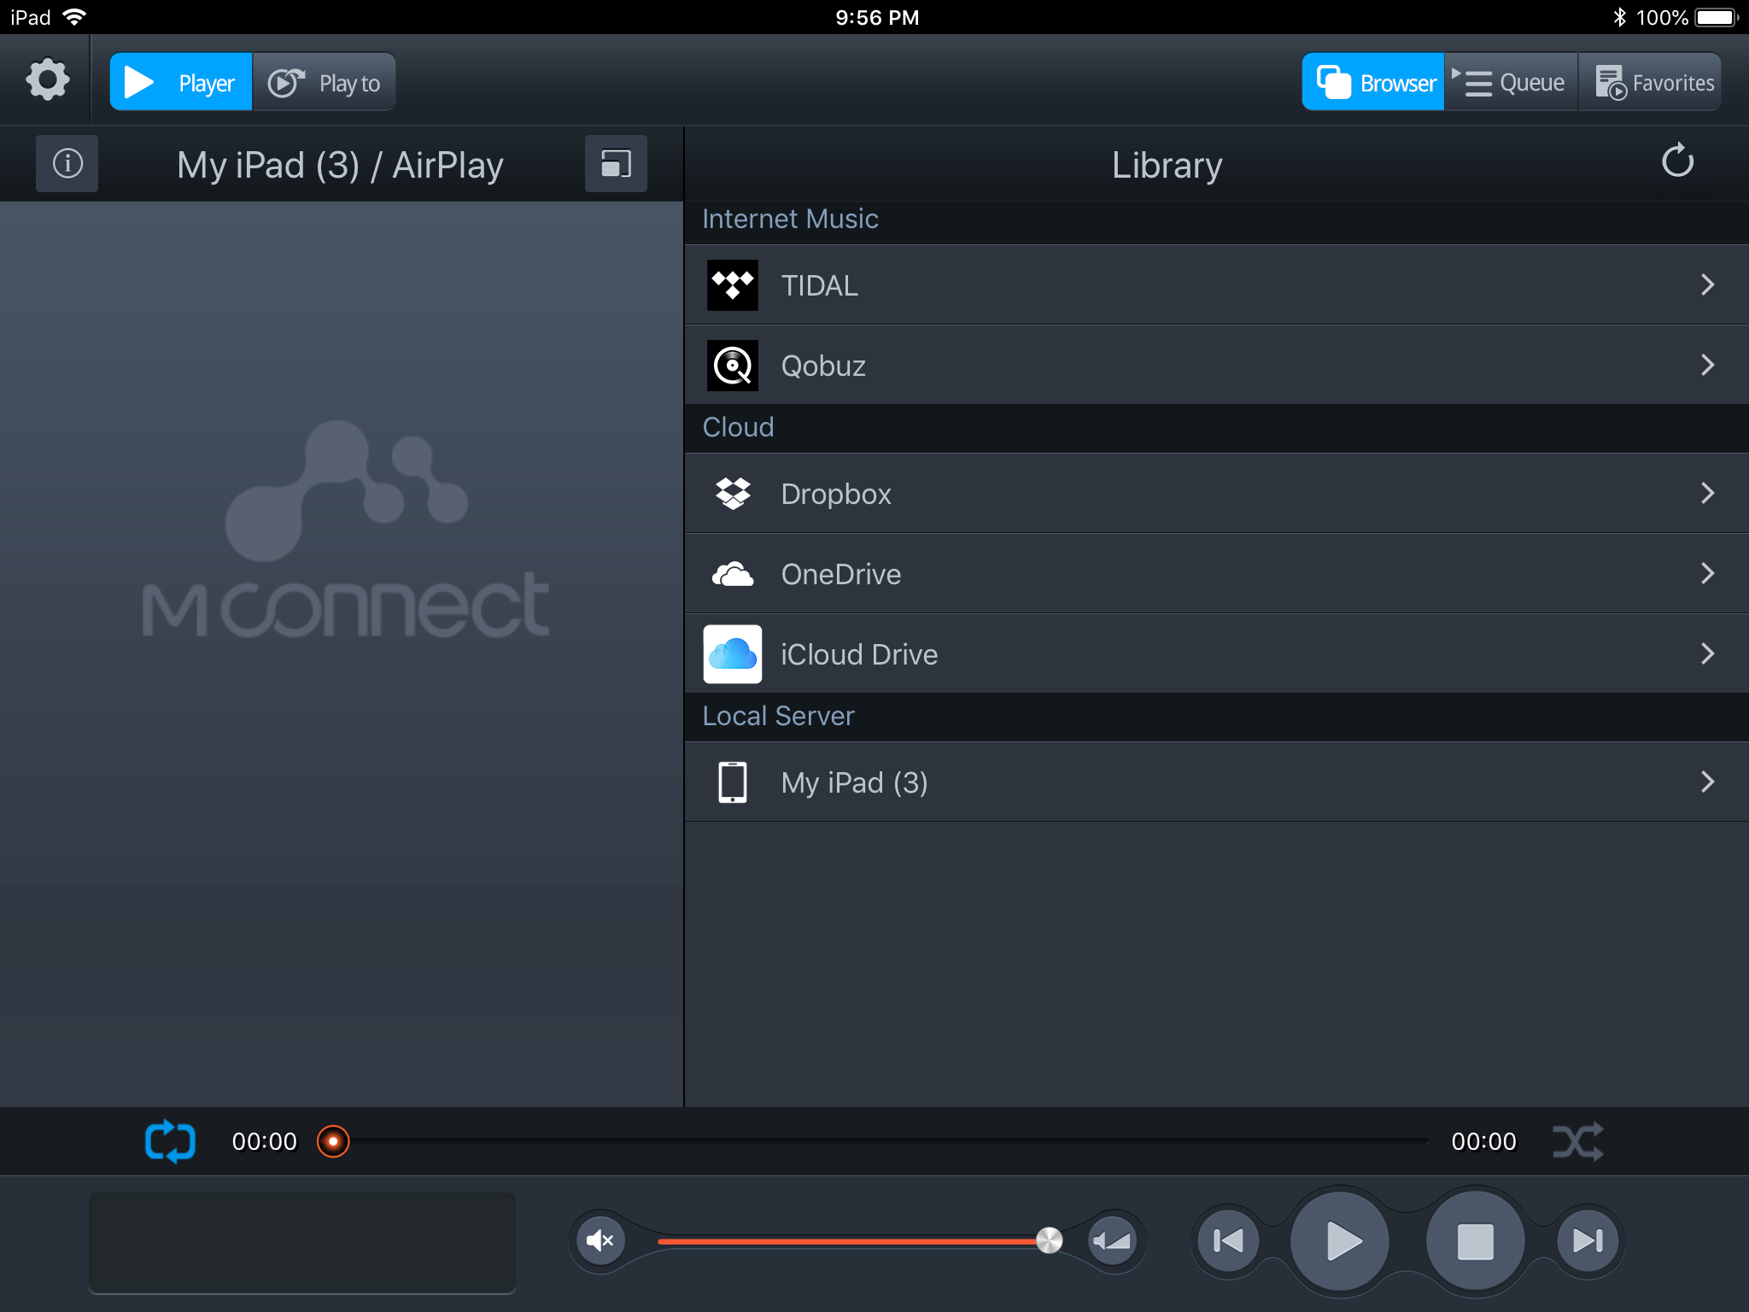Viewport: 1749px width, 1312px height.
Task: Skip to previous track
Action: point(1229,1240)
